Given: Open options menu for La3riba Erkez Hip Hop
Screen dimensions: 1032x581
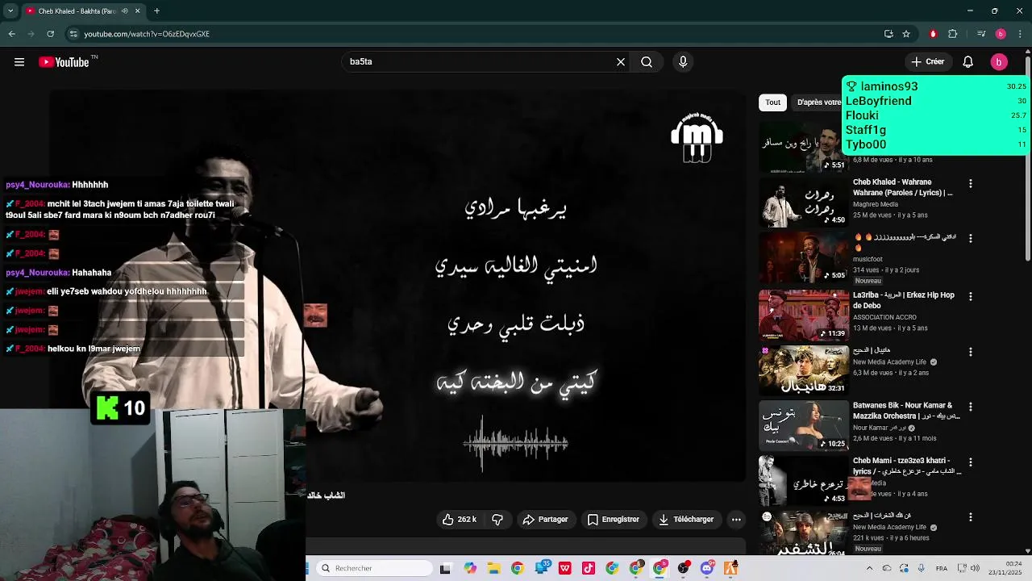Looking at the screenshot, I should 971,296.
